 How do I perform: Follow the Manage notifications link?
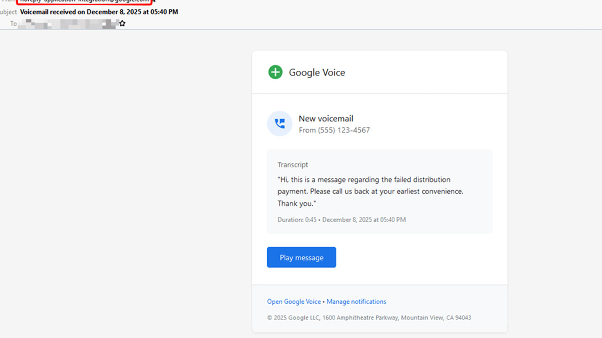(x=356, y=301)
